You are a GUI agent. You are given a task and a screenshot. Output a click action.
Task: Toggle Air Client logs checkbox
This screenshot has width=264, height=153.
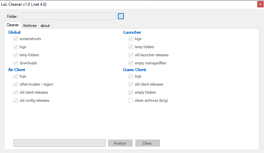click(15, 76)
